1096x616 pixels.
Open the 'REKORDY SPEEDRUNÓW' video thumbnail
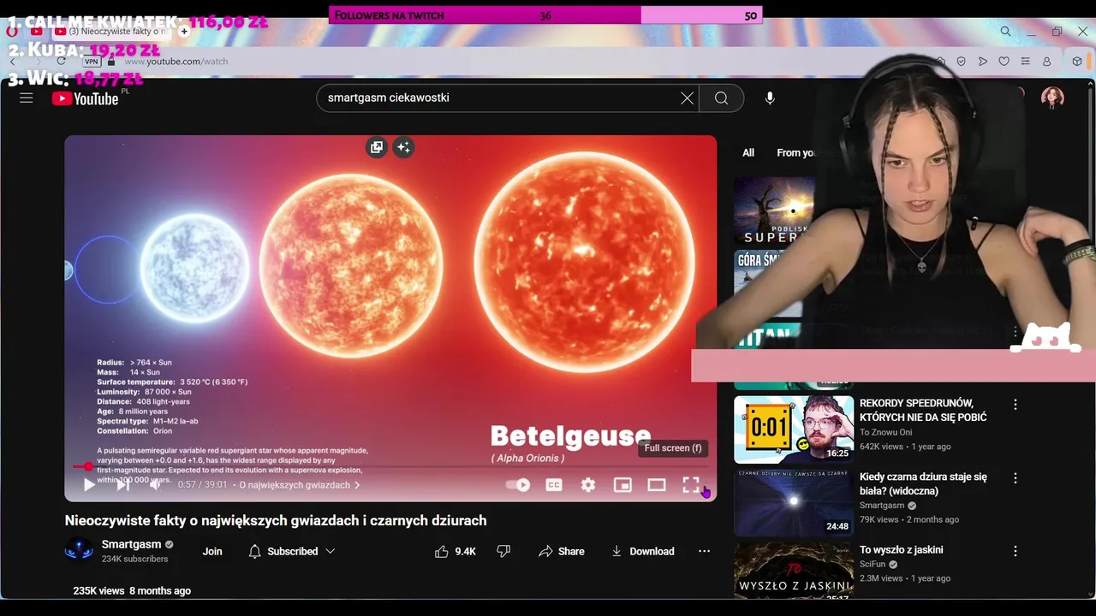pyautogui.click(x=794, y=429)
